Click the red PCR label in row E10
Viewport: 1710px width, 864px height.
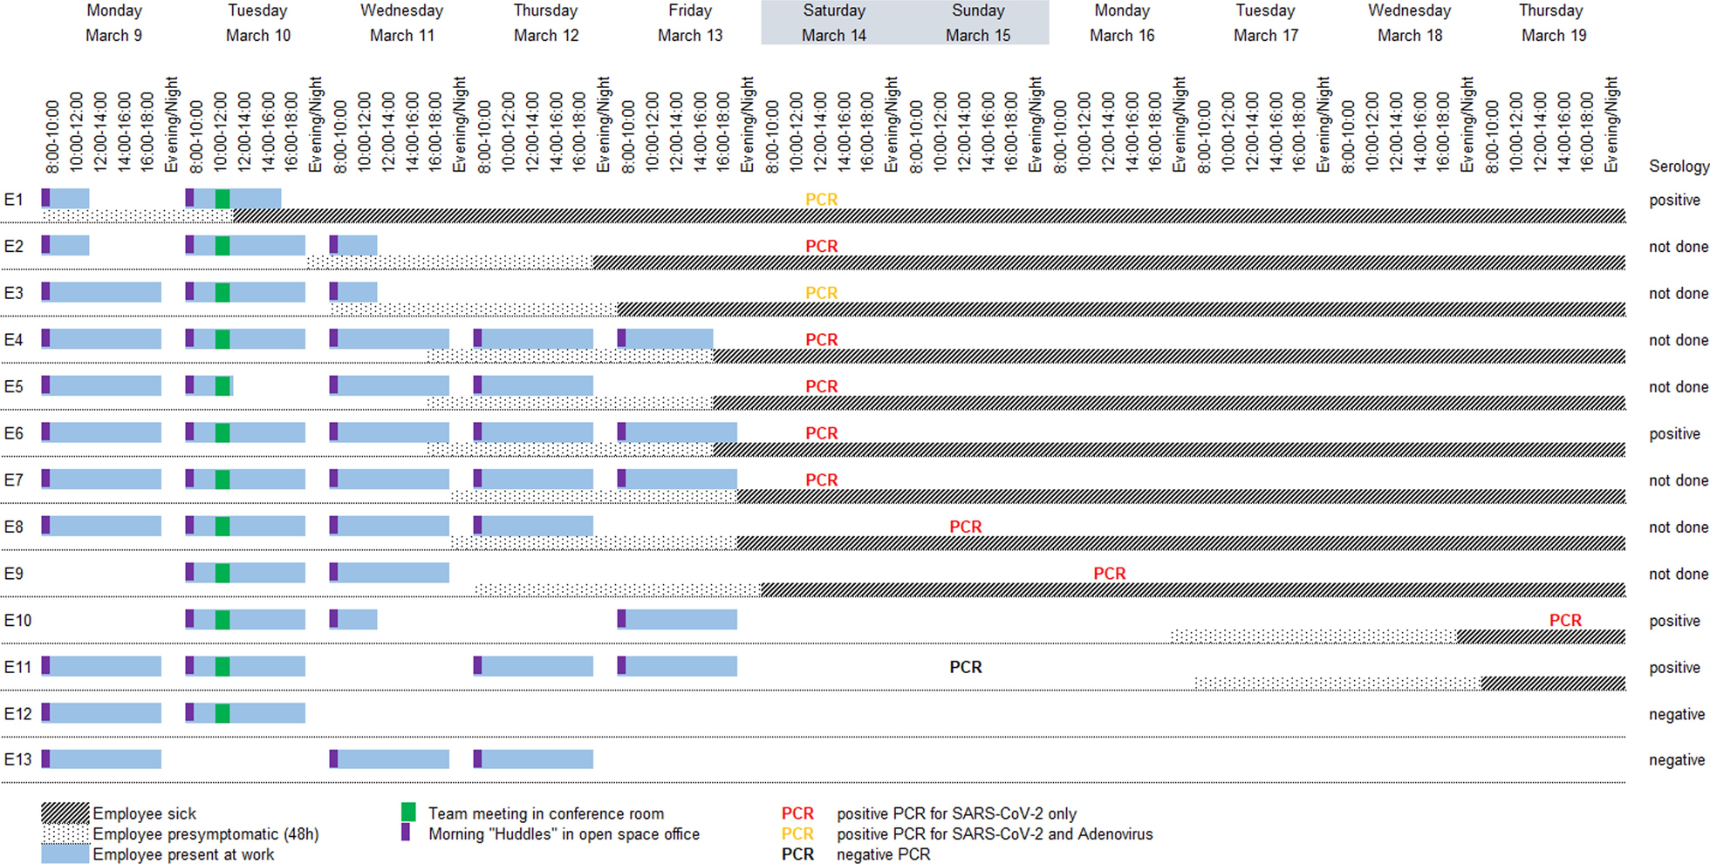click(1565, 621)
